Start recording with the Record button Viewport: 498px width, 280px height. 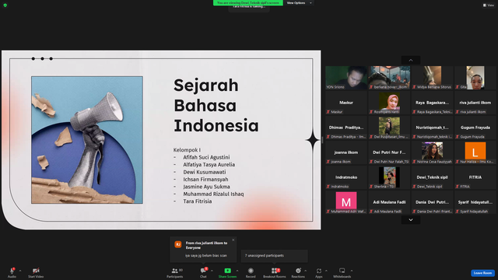point(251,272)
